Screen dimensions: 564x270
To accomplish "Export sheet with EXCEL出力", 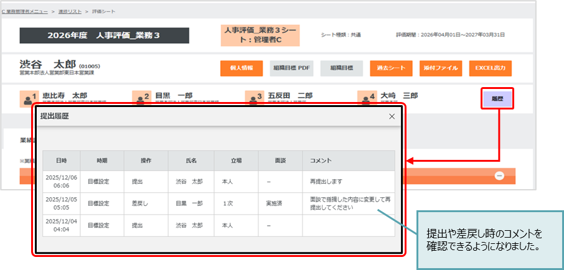I will click(x=490, y=68).
